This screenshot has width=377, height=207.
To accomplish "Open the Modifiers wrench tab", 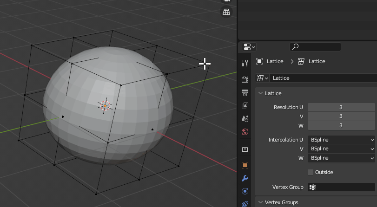I will pos(245,178).
